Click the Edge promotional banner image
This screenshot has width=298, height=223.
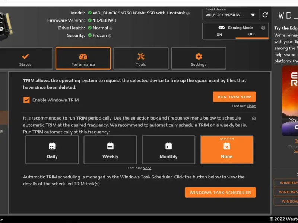point(290,100)
